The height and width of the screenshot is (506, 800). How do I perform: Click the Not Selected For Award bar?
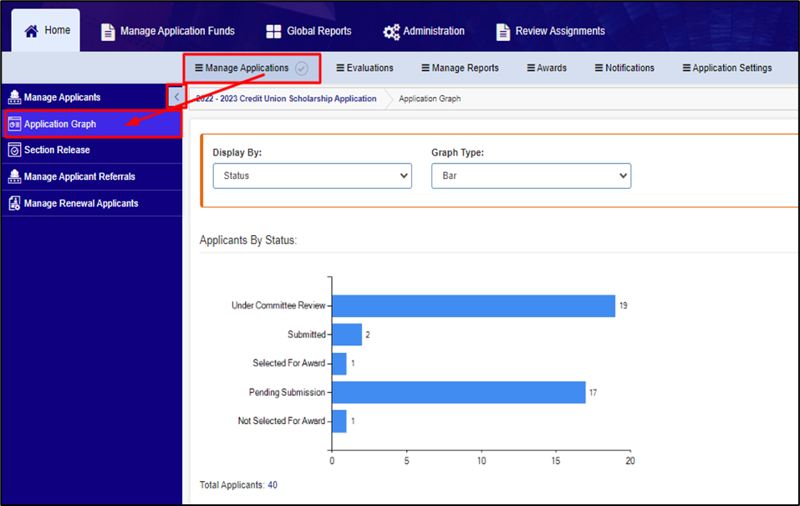coord(339,422)
